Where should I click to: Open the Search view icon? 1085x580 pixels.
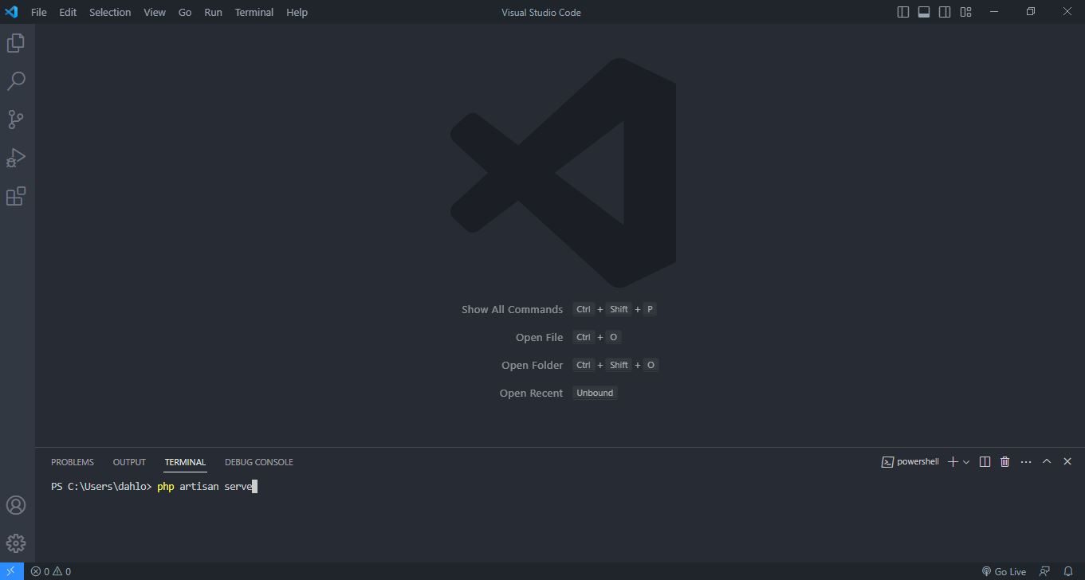(16, 81)
